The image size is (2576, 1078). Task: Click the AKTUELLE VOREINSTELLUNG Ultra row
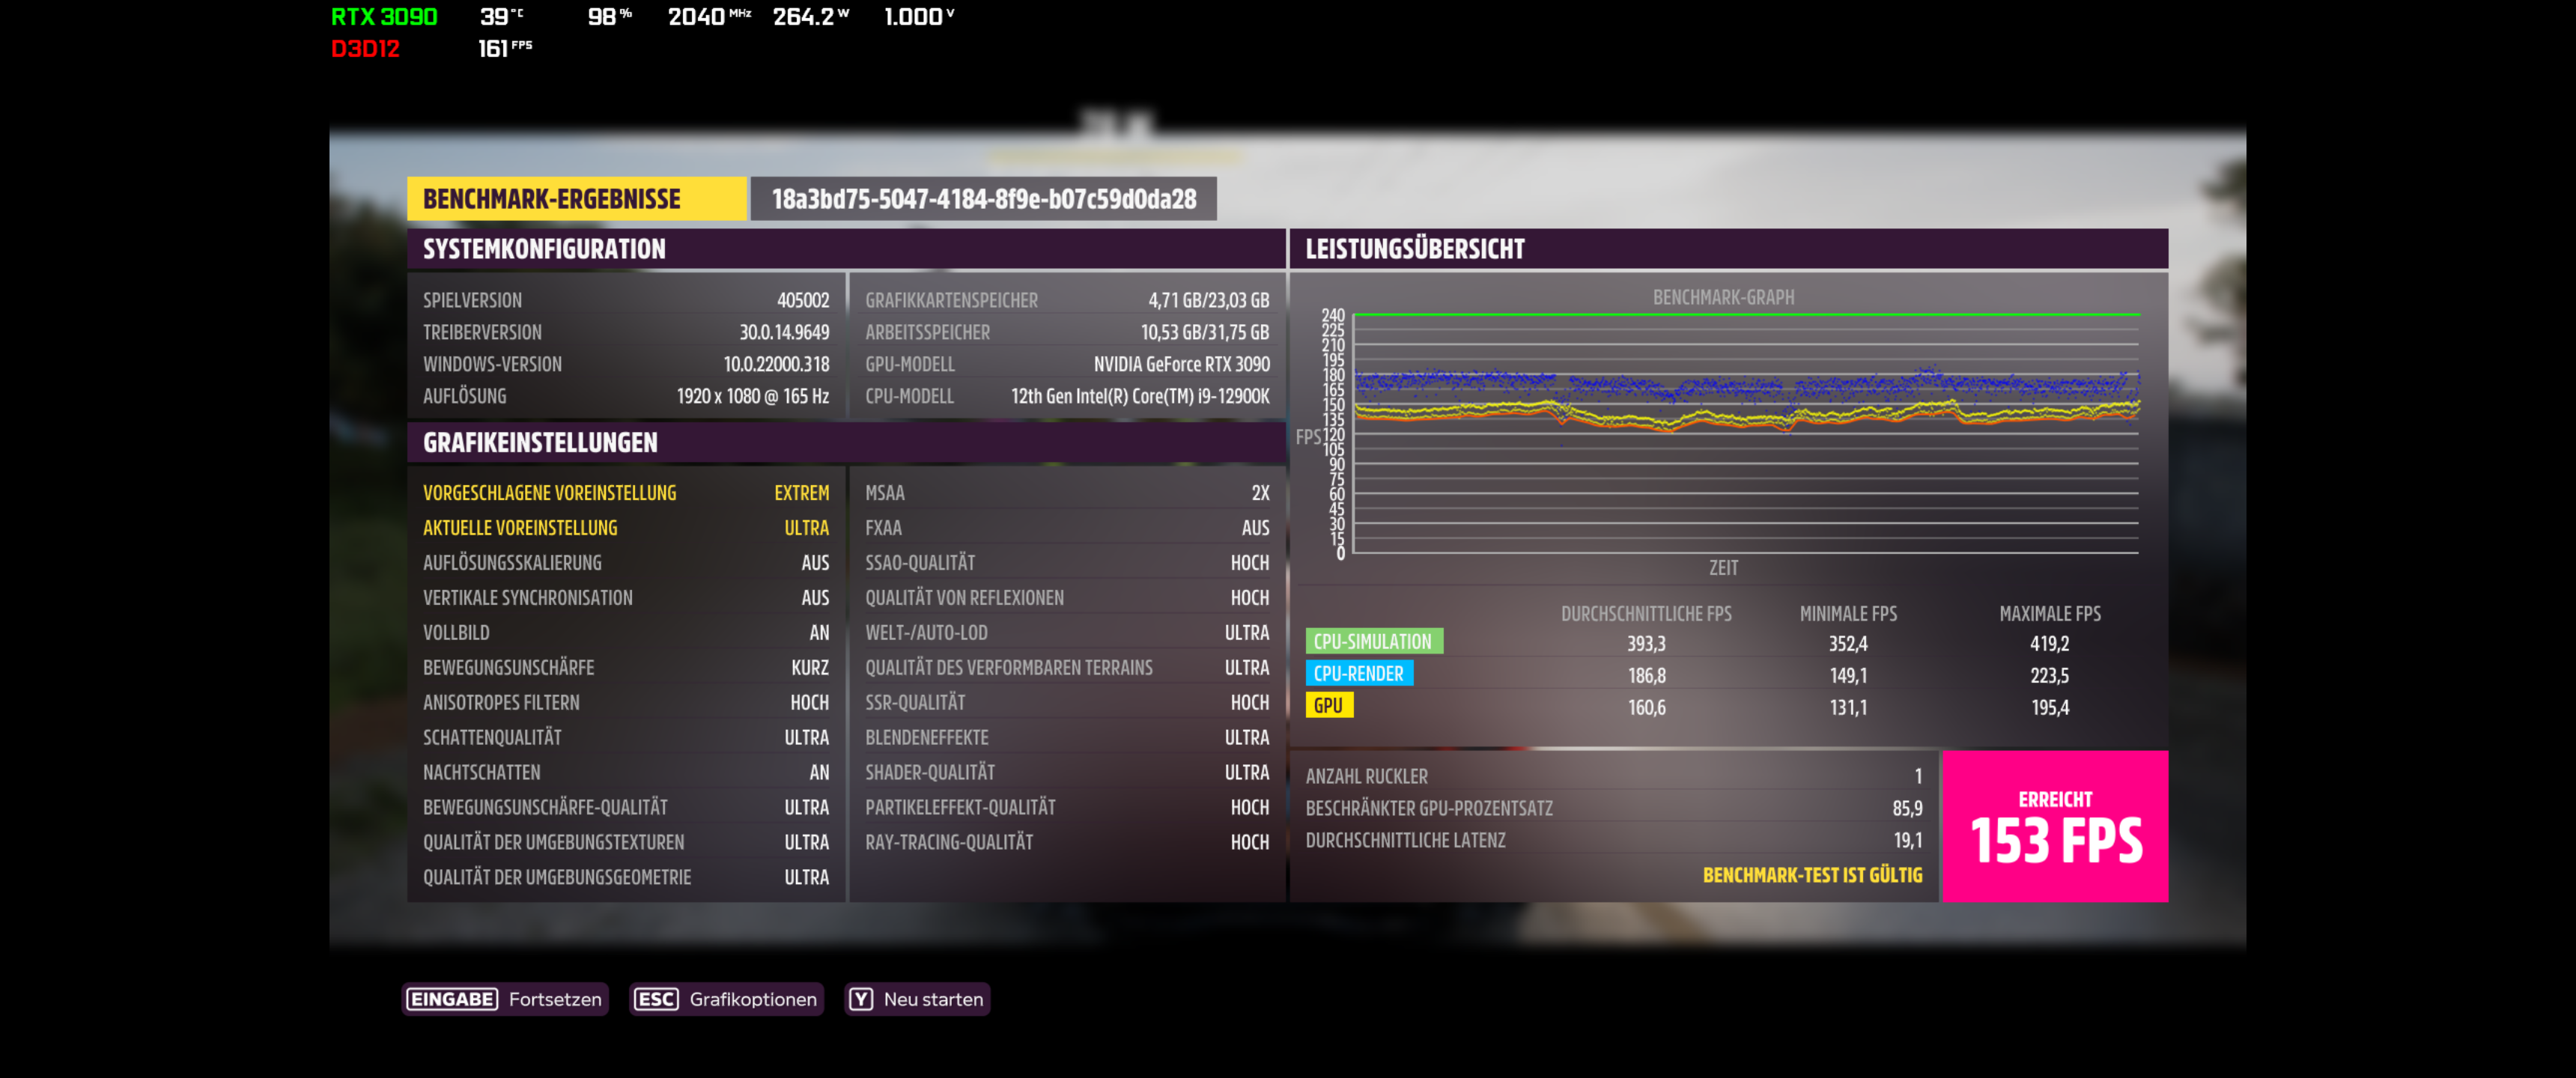[625, 528]
